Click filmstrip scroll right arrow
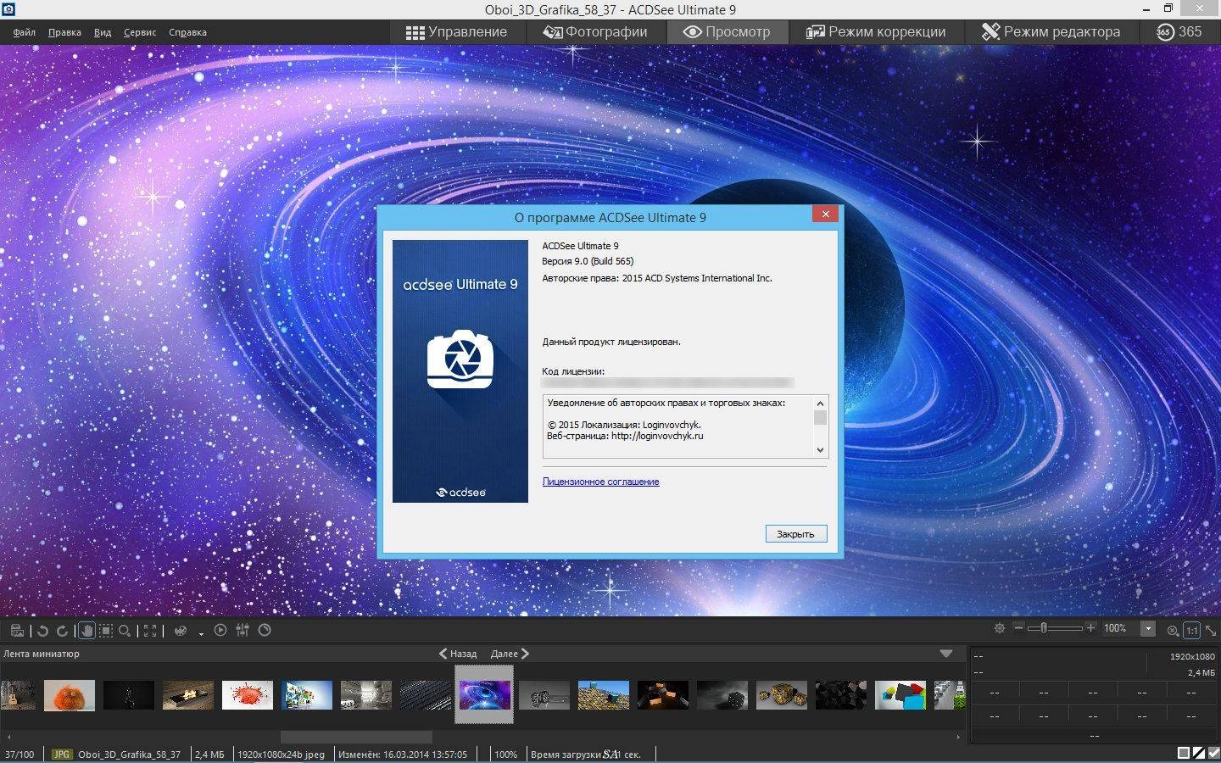The height and width of the screenshot is (763, 1221). (958, 737)
